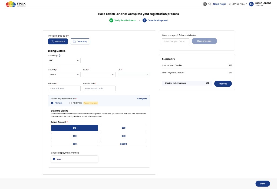Click the Redeem code button
Screen dimensions: 277x189
coord(205,41)
